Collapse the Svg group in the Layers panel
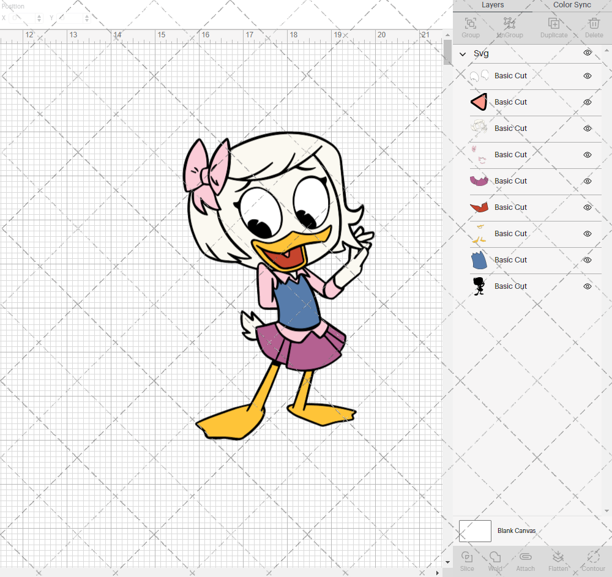 point(463,54)
